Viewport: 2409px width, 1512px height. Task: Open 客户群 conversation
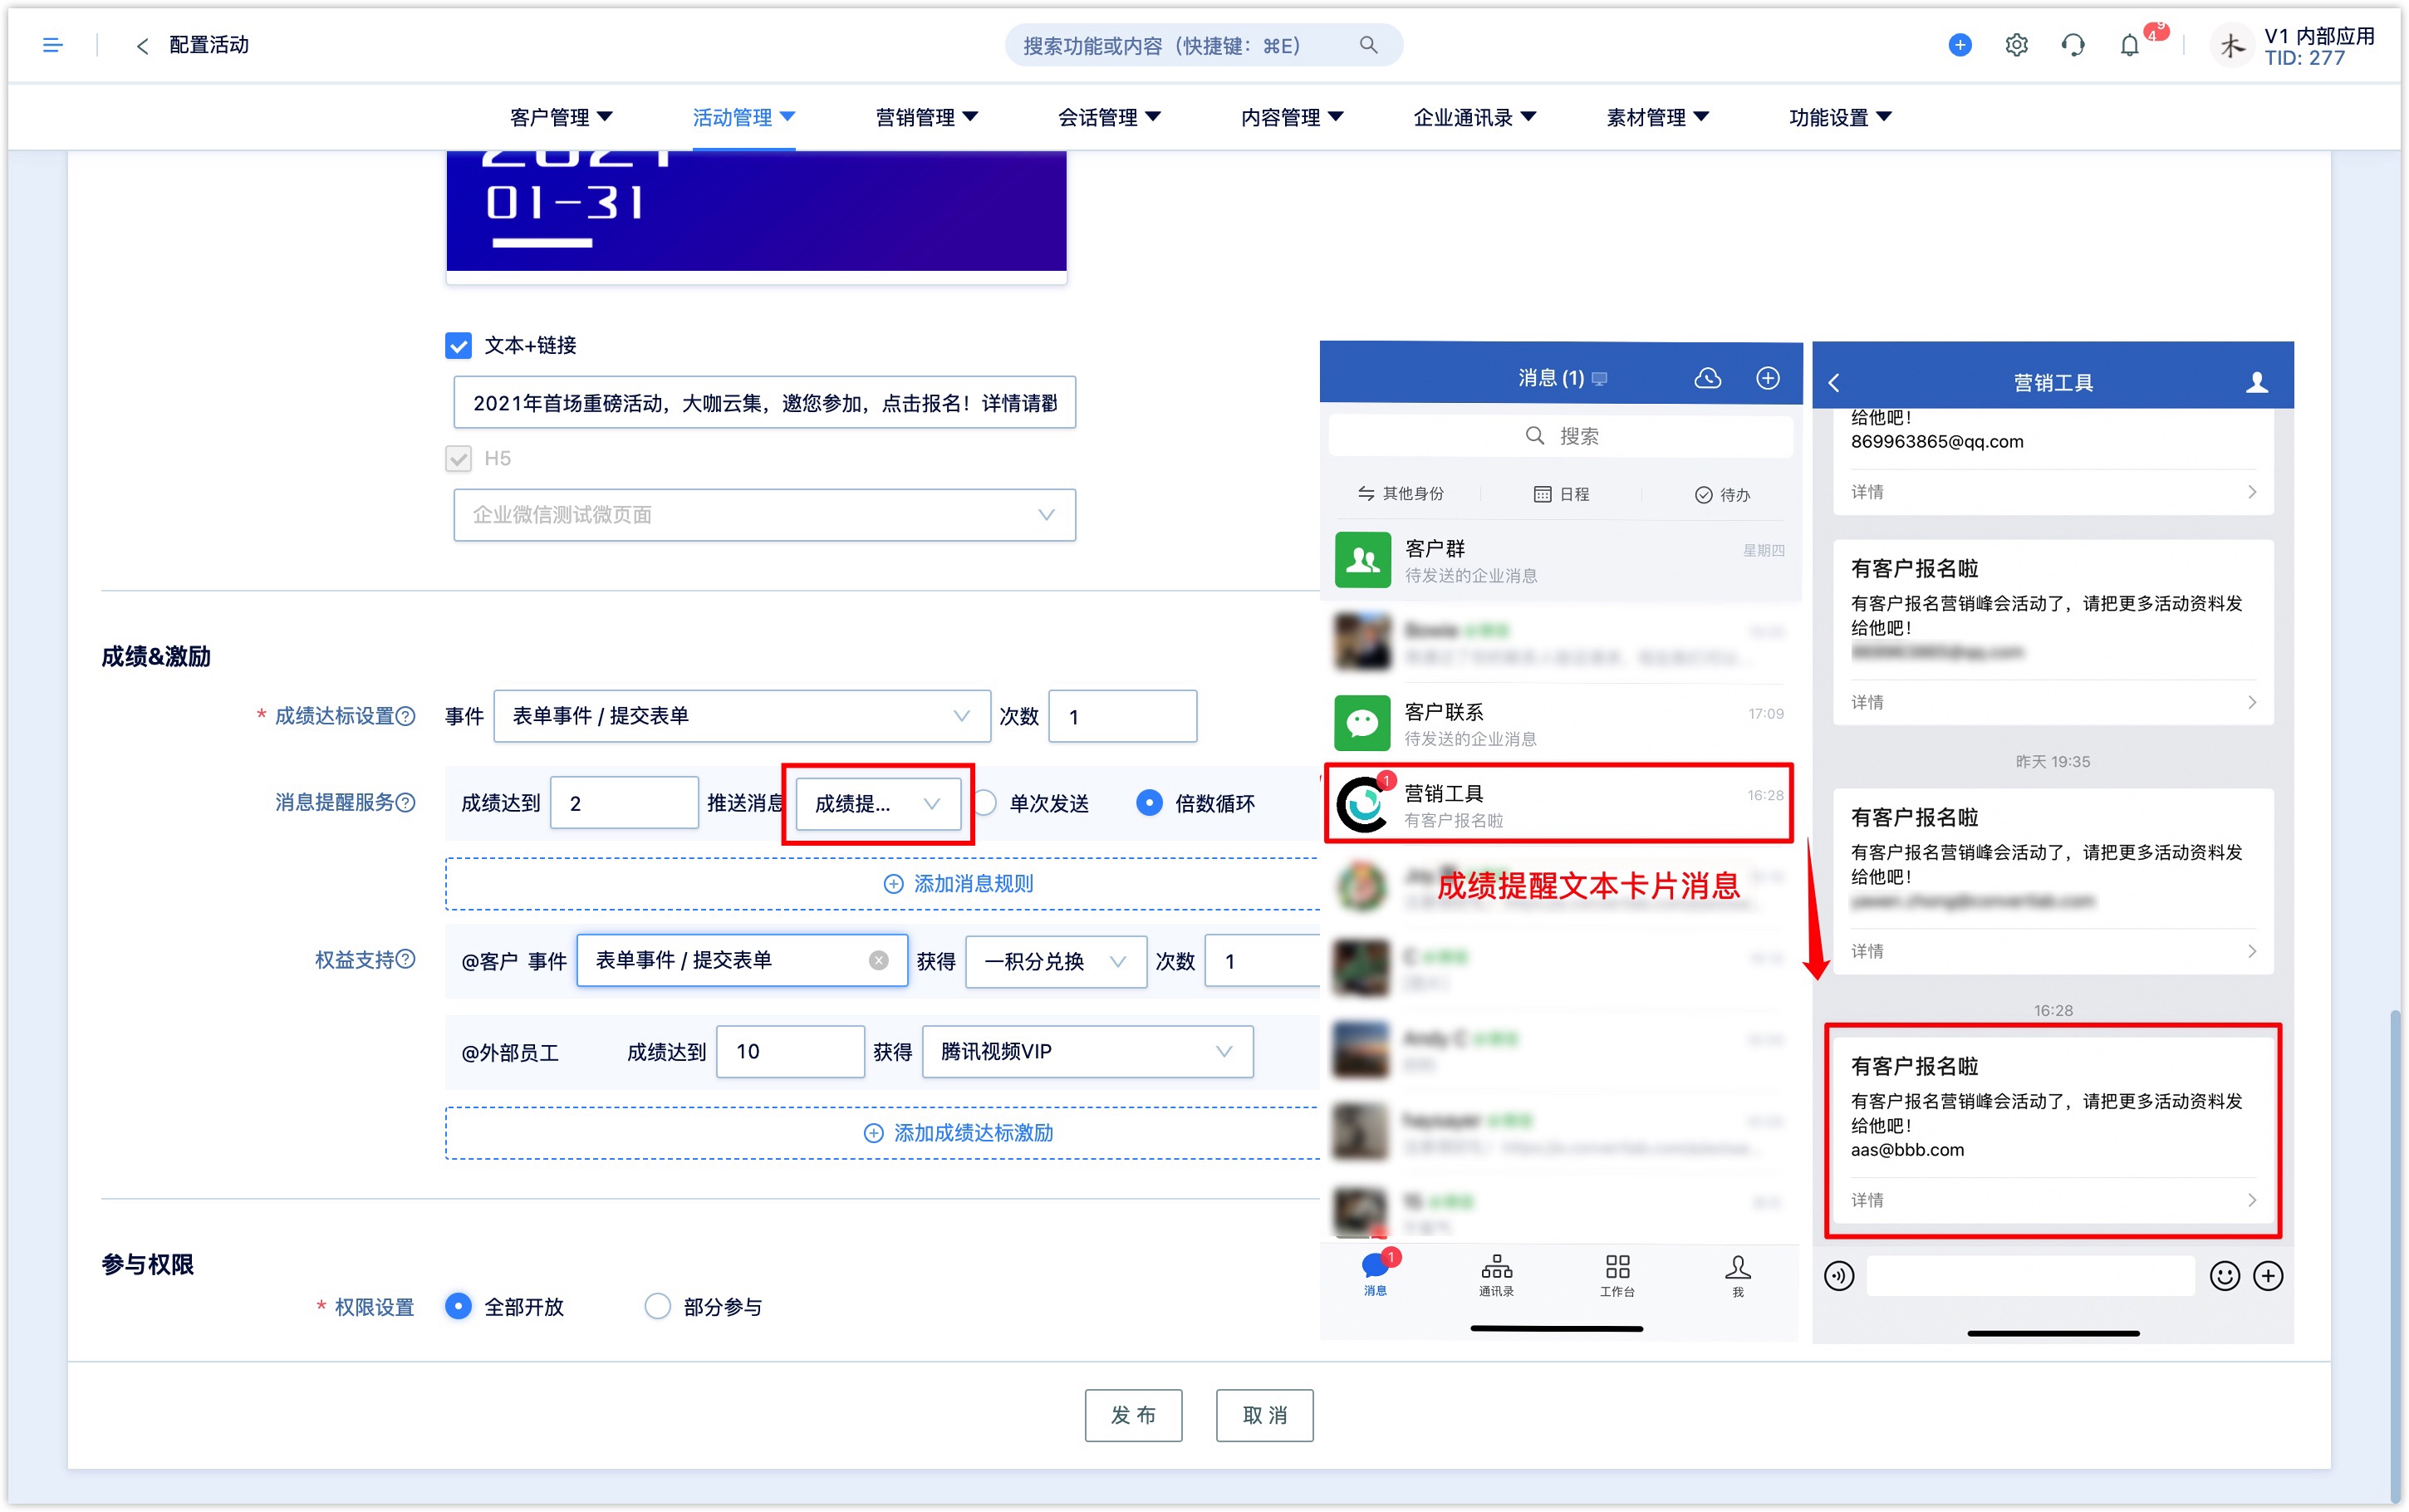click(1559, 561)
